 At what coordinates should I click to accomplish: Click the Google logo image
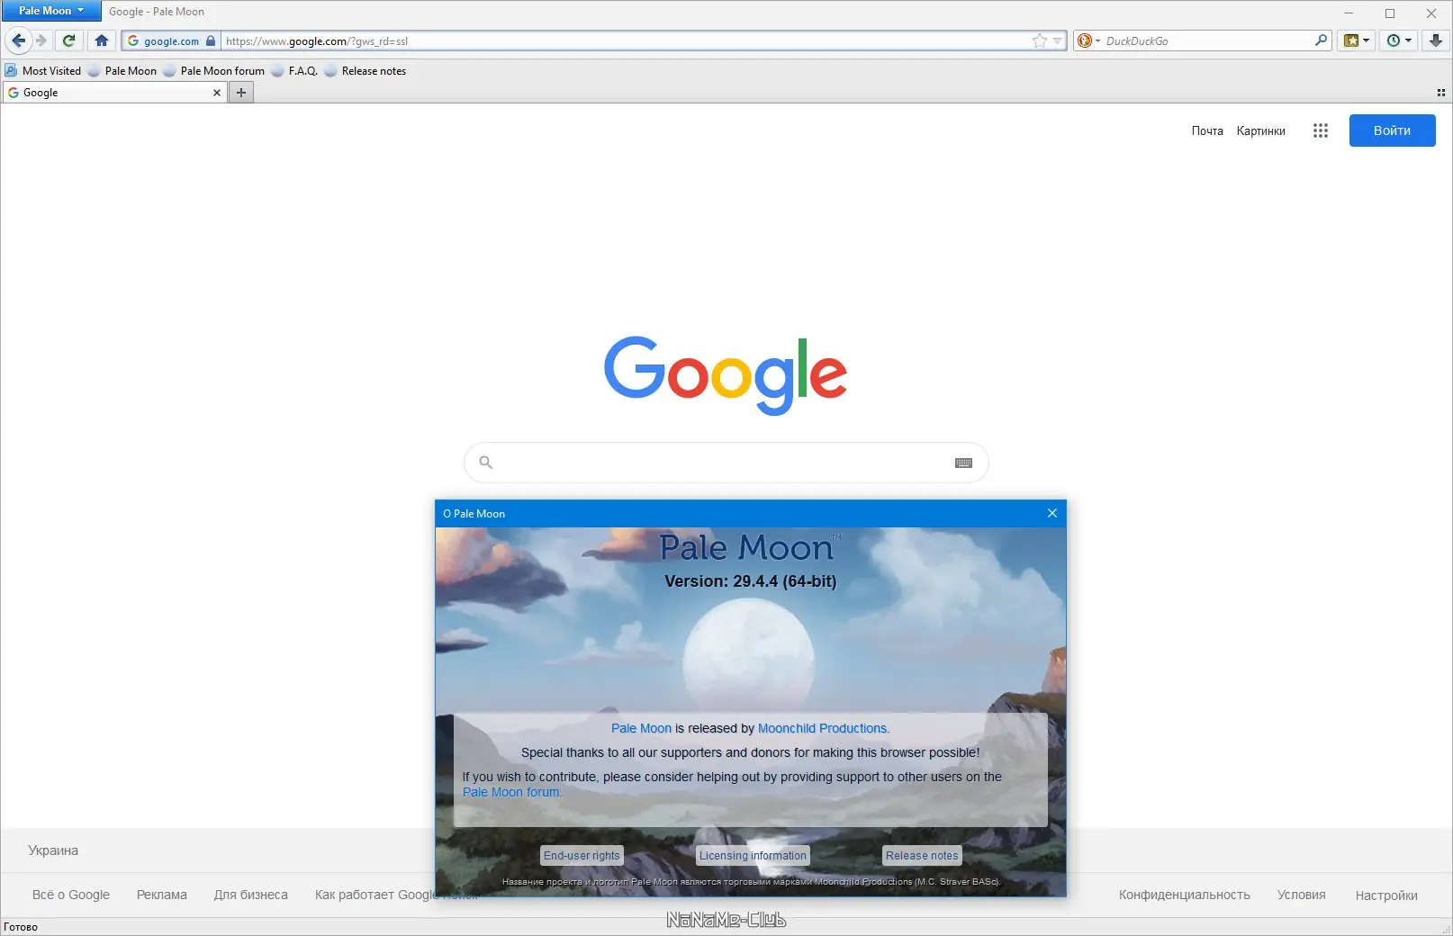[x=726, y=374]
